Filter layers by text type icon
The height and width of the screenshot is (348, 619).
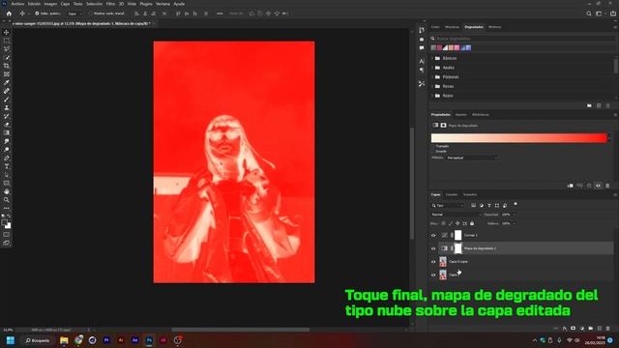click(x=489, y=206)
